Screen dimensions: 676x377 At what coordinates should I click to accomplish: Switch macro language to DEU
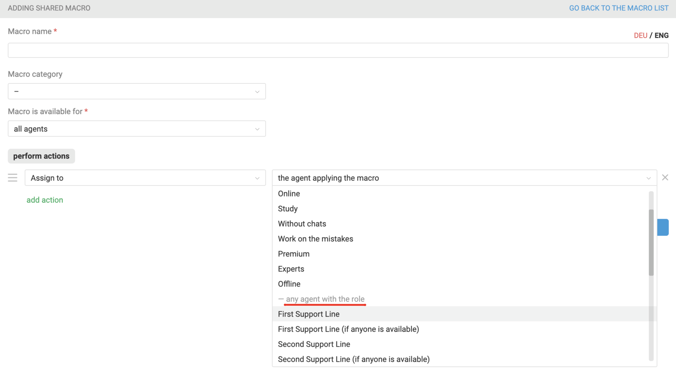[640, 35]
